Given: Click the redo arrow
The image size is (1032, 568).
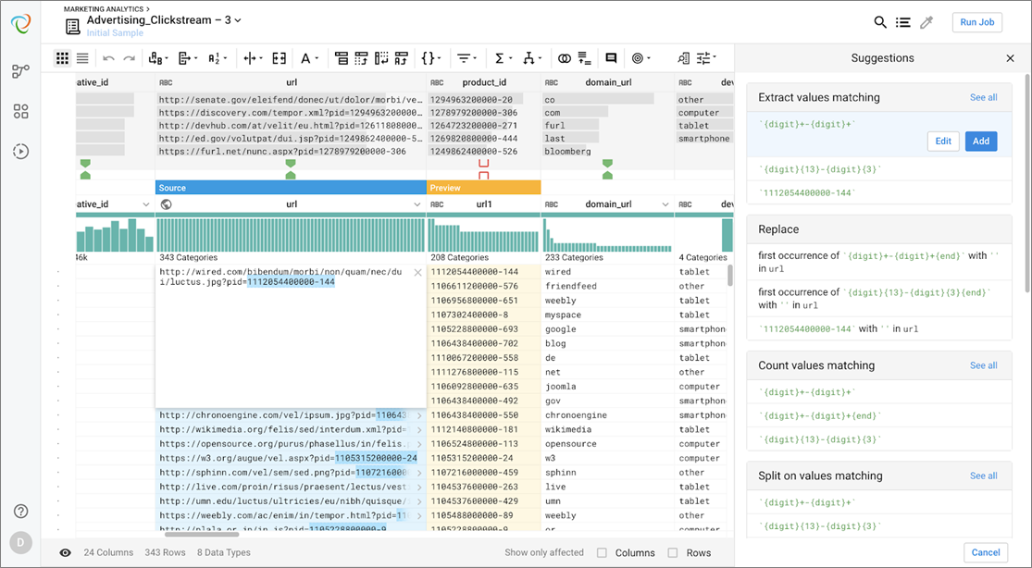Looking at the screenshot, I should [x=129, y=58].
